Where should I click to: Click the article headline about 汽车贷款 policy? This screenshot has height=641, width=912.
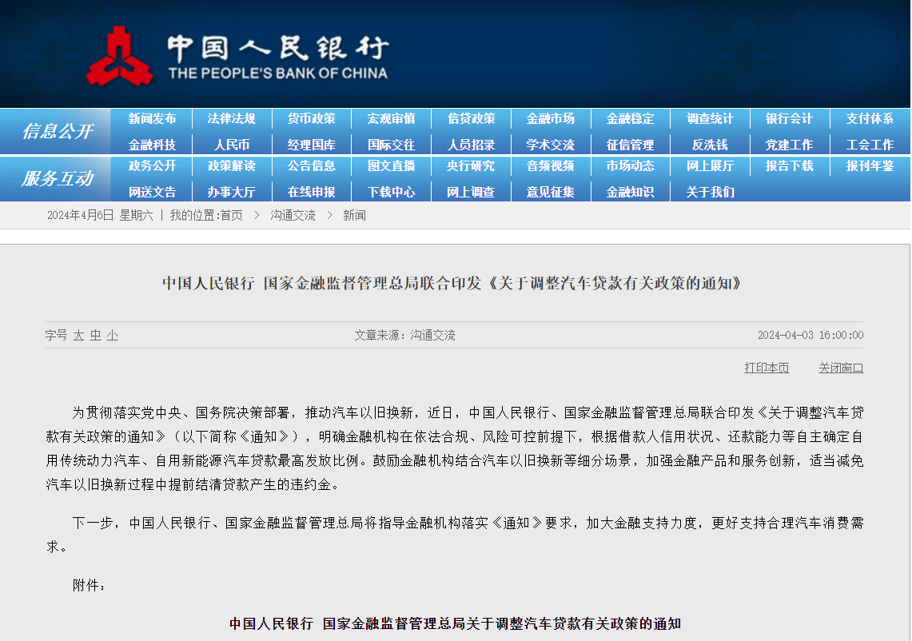[452, 283]
